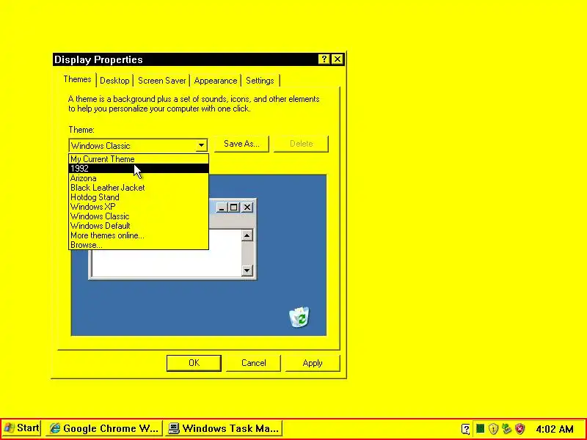Click the safely remove hardware tray icon

506,428
